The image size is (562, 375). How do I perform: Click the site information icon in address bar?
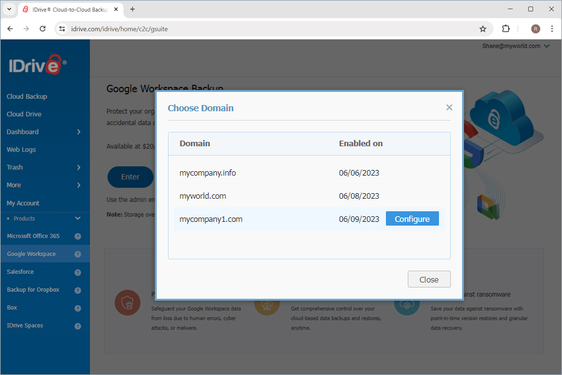coord(61,29)
